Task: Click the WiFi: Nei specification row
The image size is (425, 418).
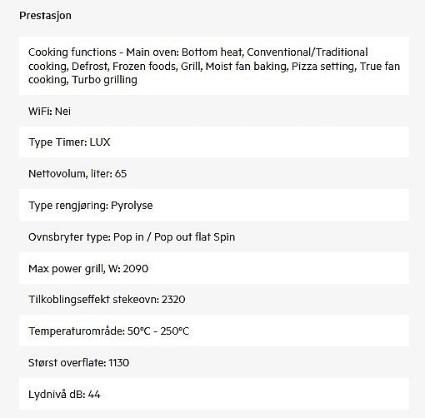Action: click(x=214, y=112)
